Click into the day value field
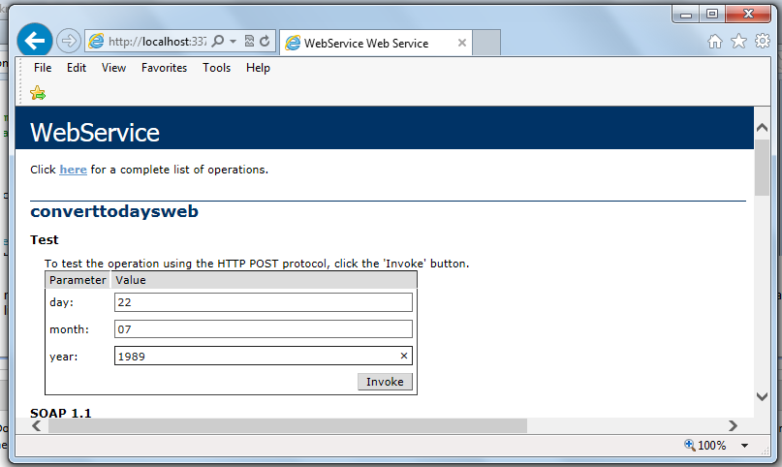Image resolution: width=782 pixels, height=467 pixels. [264, 302]
